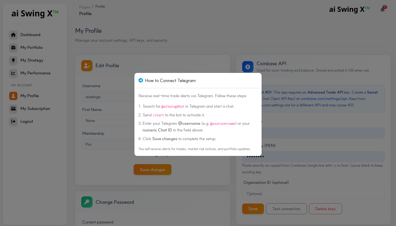Select the Dashboard home icon

(x=13, y=35)
